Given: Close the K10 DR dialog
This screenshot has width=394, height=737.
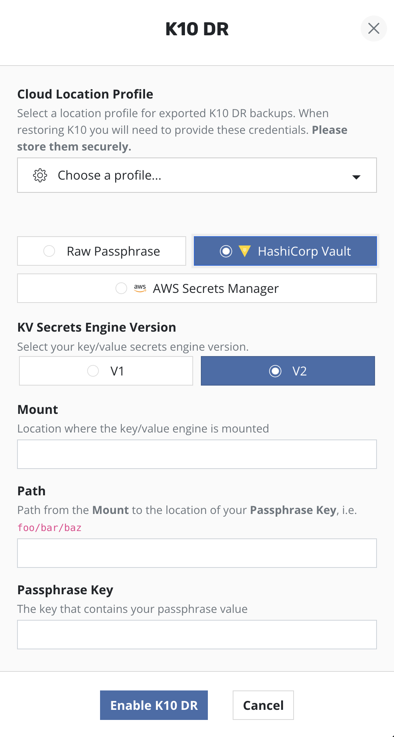Looking at the screenshot, I should 373,28.
